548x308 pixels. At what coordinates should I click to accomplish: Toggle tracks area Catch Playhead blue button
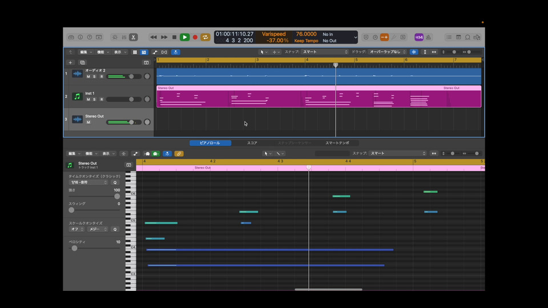(175, 52)
